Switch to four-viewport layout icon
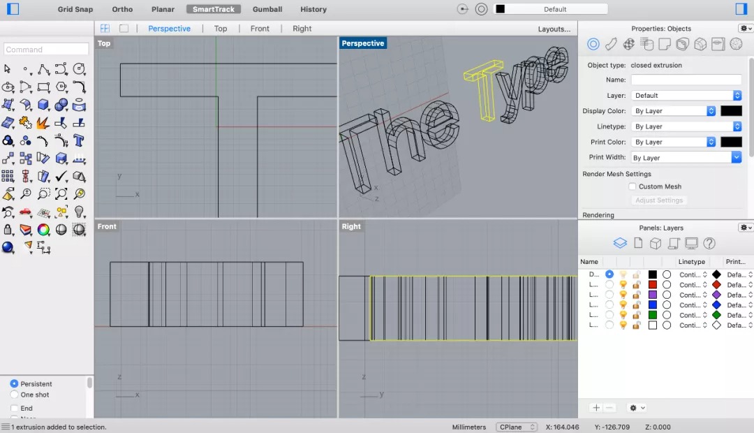 [105, 29]
